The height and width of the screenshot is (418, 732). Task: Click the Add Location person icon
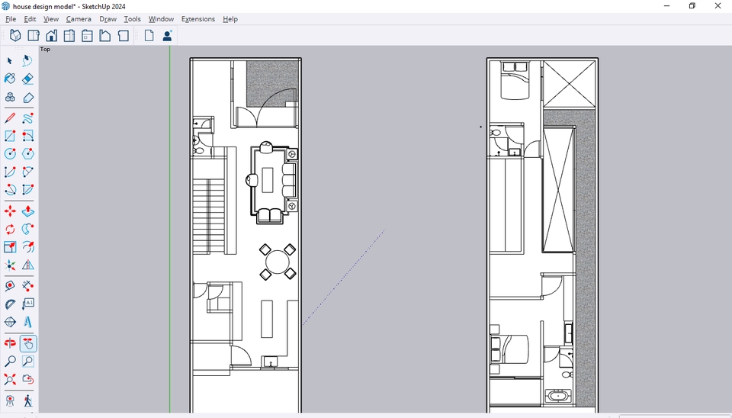(x=168, y=36)
